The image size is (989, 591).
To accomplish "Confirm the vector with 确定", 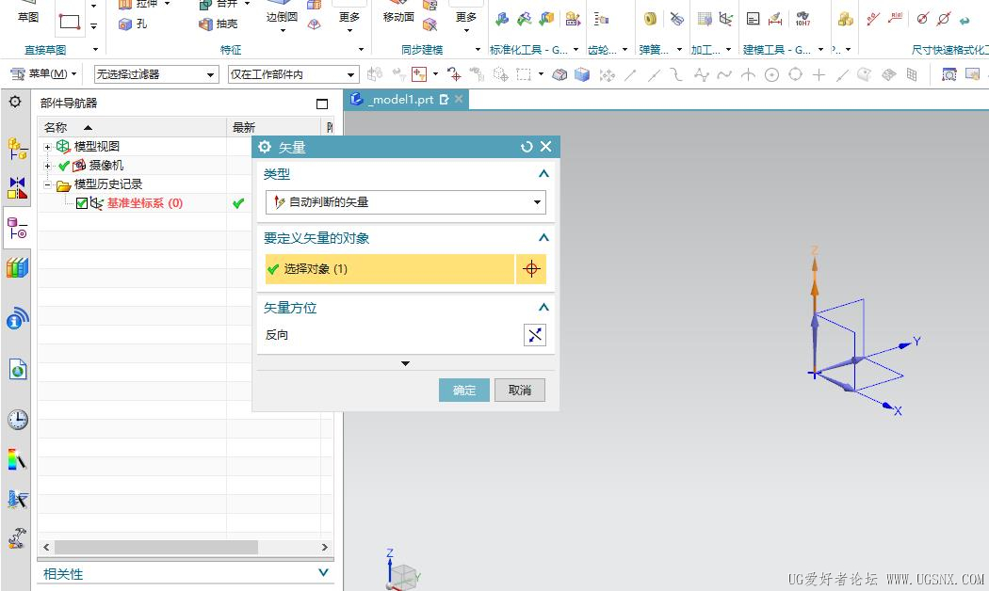I will pyautogui.click(x=464, y=390).
